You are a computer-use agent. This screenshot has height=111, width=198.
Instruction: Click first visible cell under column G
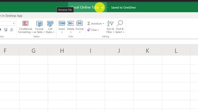[34, 60]
